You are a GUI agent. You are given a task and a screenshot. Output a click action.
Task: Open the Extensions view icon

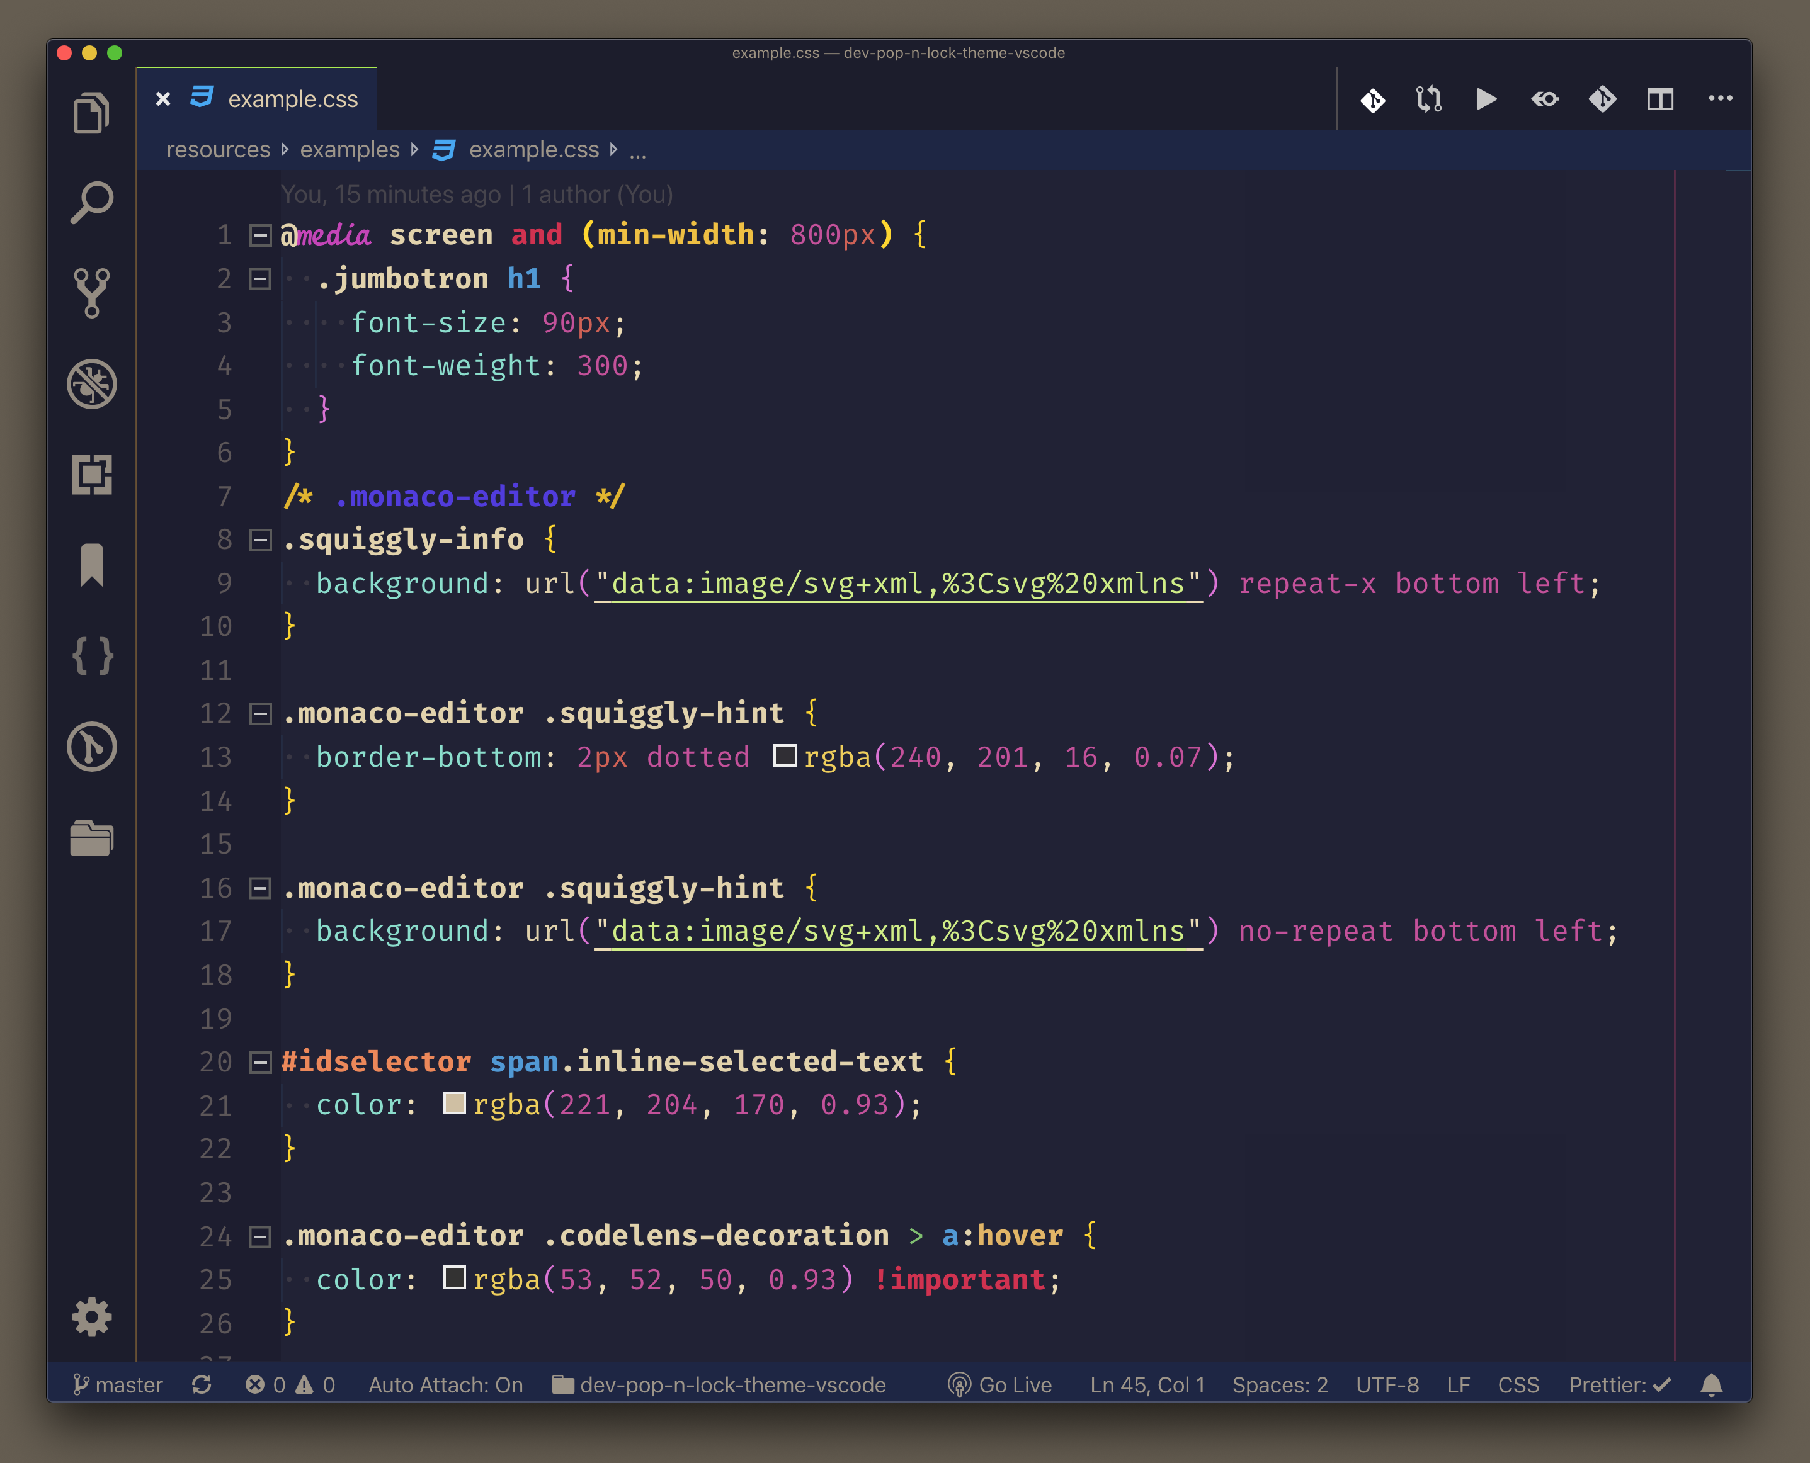(91, 475)
